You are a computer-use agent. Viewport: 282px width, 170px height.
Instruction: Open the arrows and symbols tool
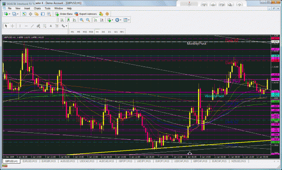[63, 26]
